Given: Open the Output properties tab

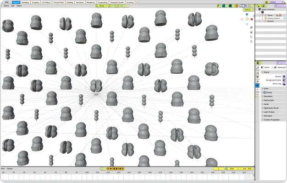Looking at the screenshot, I should pos(258,77).
